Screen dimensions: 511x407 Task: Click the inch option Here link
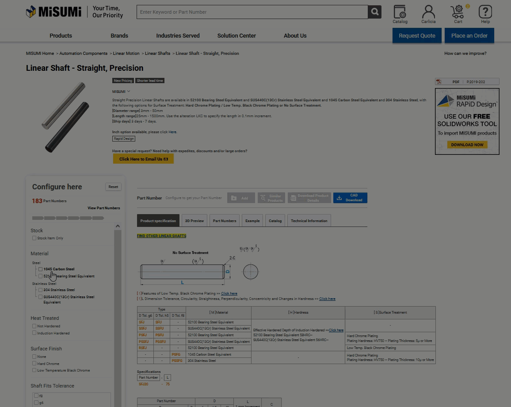[x=172, y=132]
